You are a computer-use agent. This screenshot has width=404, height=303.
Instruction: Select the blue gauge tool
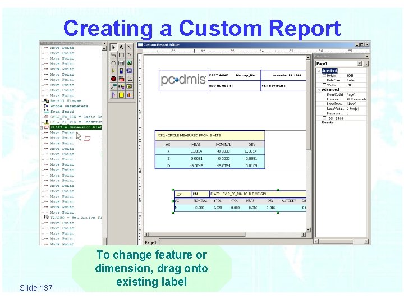coord(121,71)
